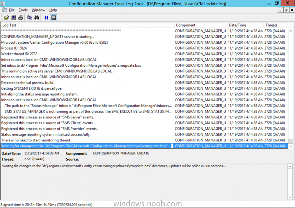The height and width of the screenshot is (208, 295).
Task: Open the Help menu
Action: pos(53,10)
